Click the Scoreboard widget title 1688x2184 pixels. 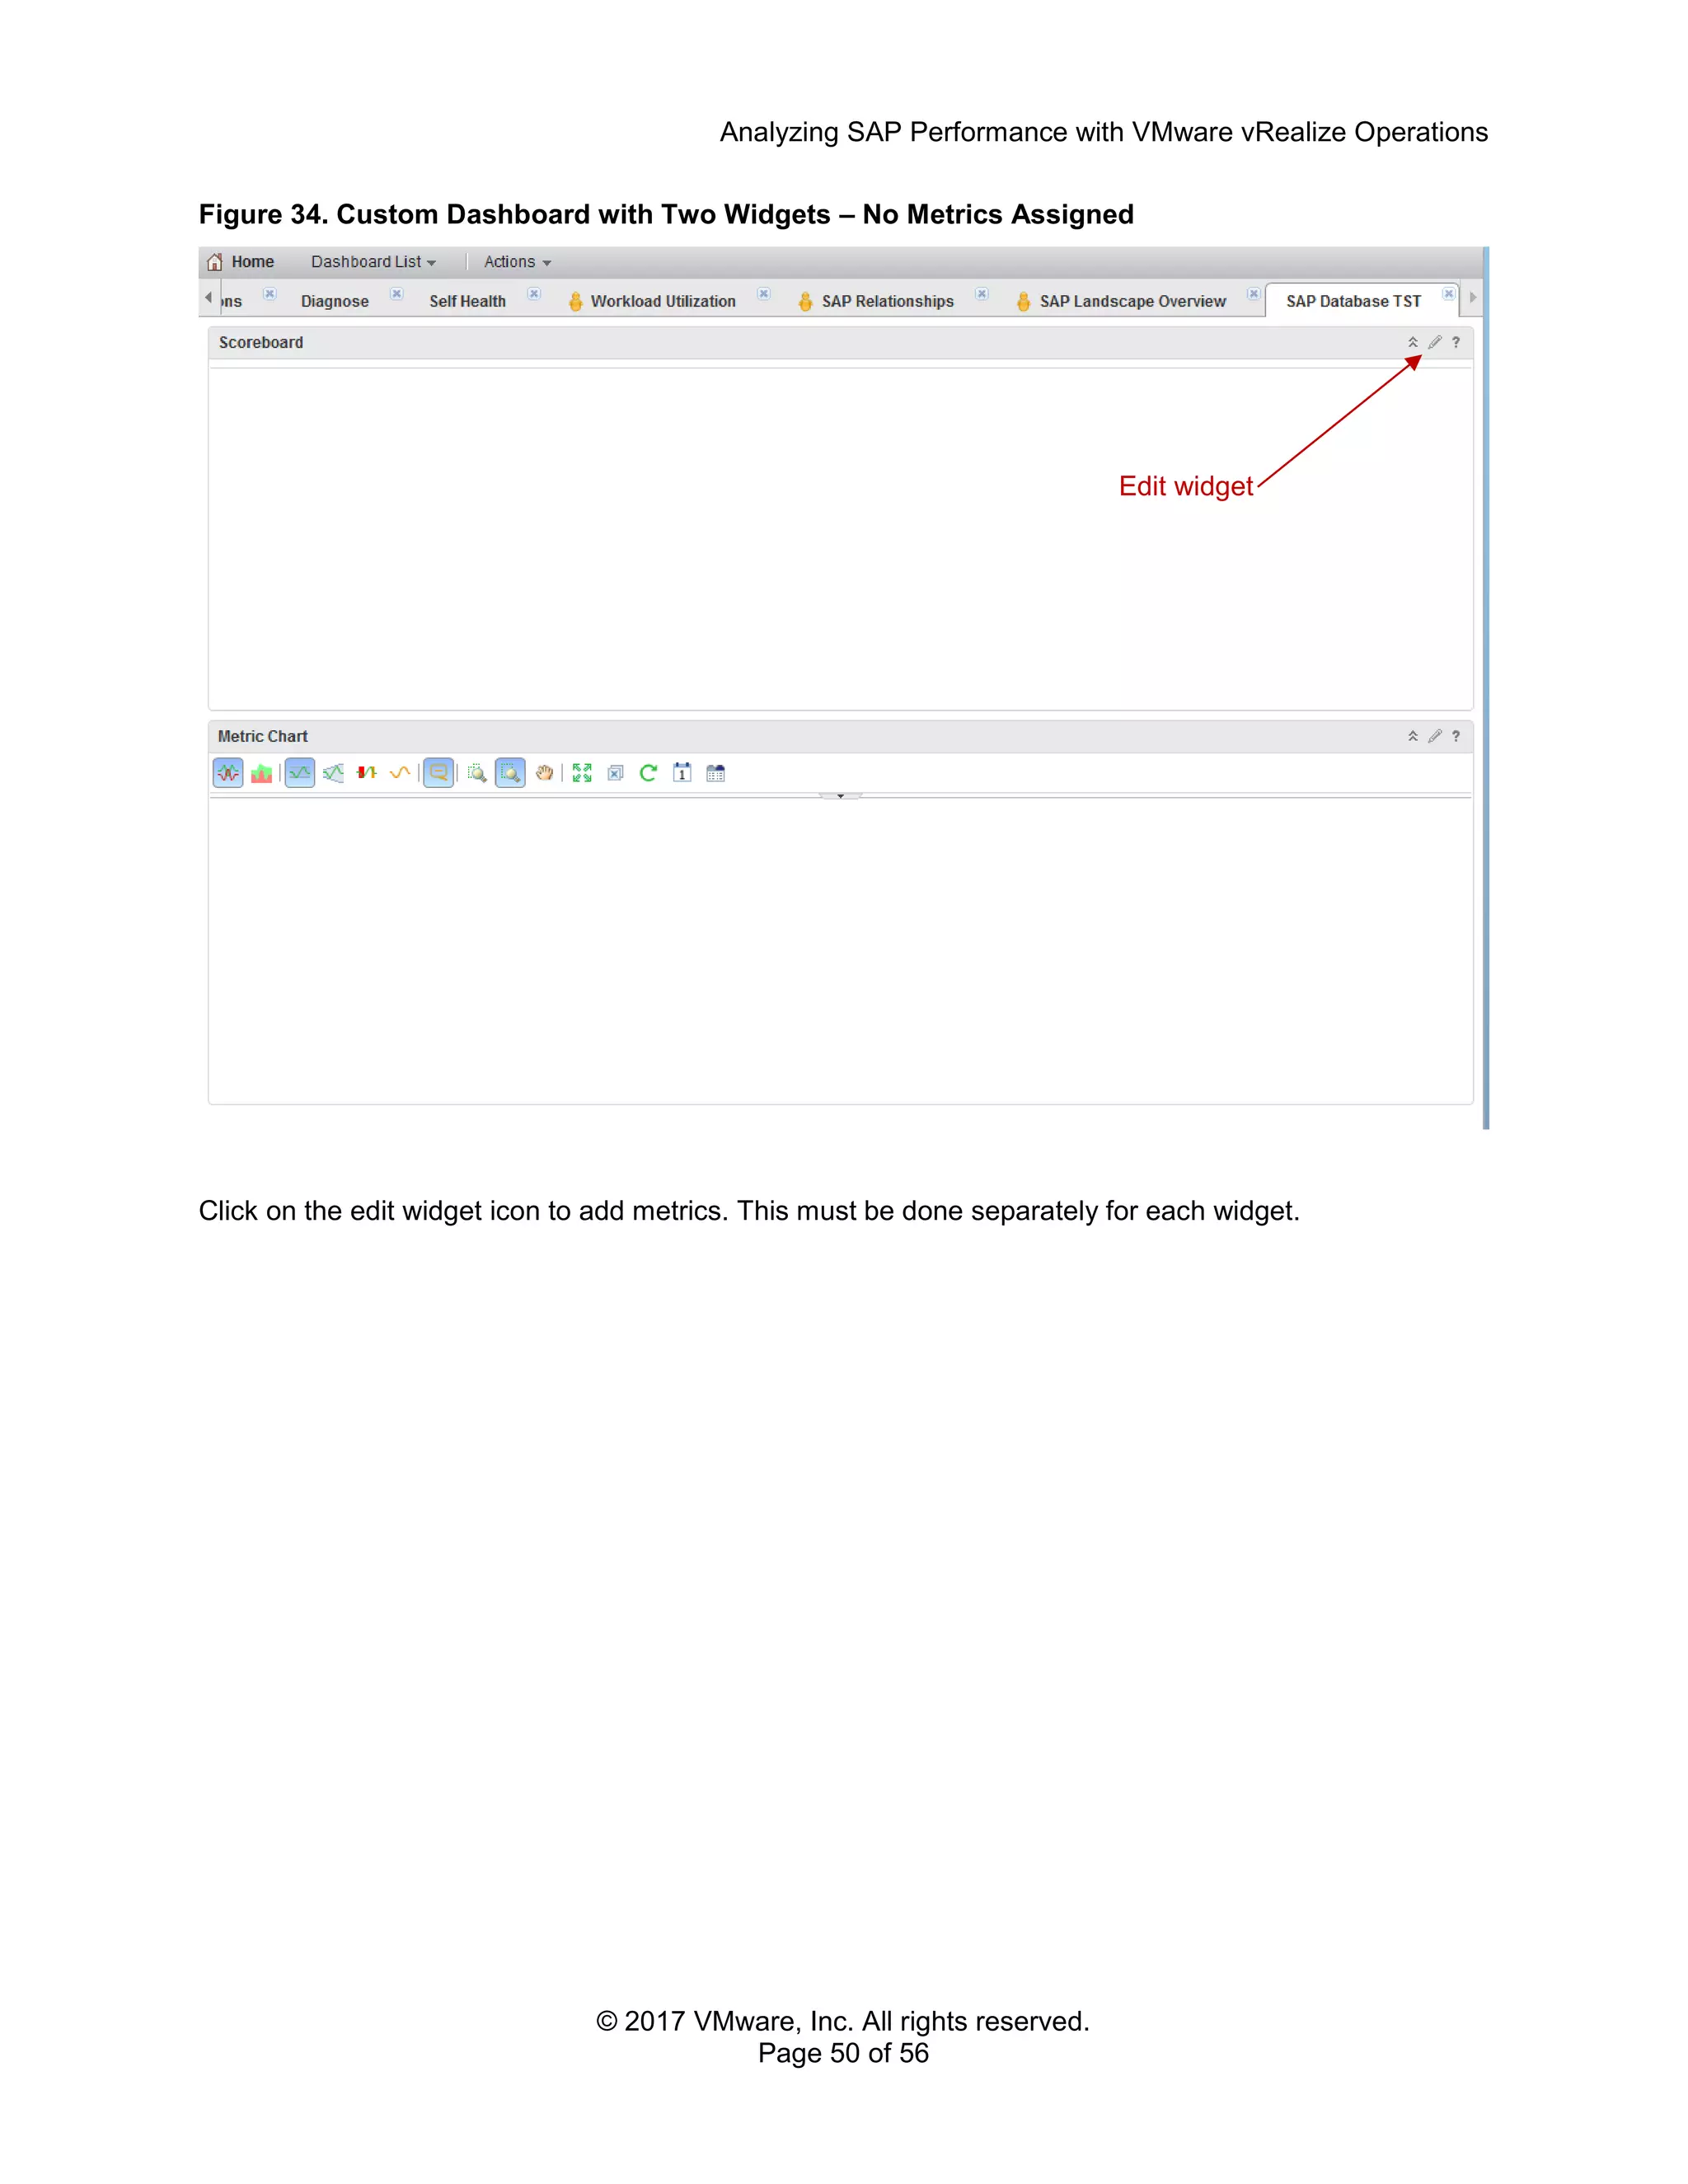point(261,342)
